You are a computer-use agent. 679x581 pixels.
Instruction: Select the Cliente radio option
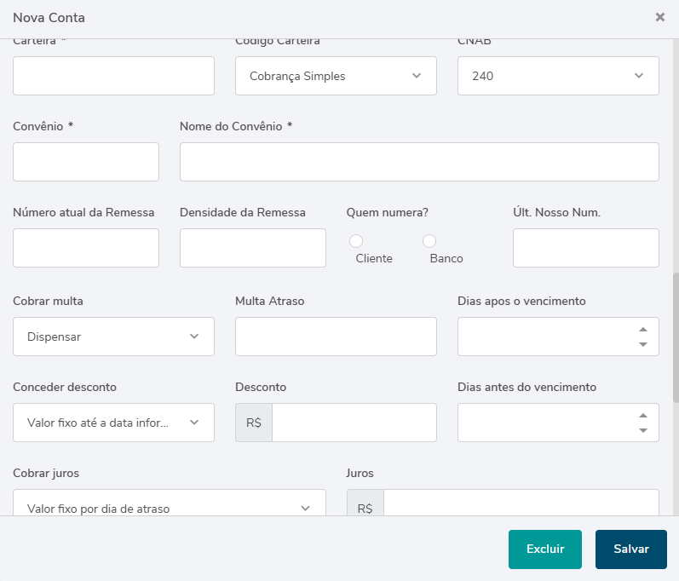pyautogui.click(x=356, y=242)
